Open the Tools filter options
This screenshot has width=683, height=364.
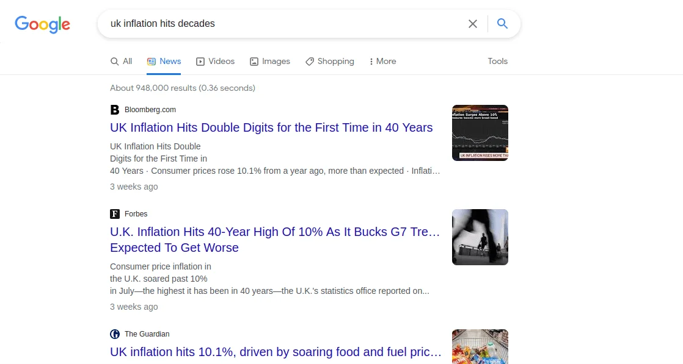click(x=497, y=62)
